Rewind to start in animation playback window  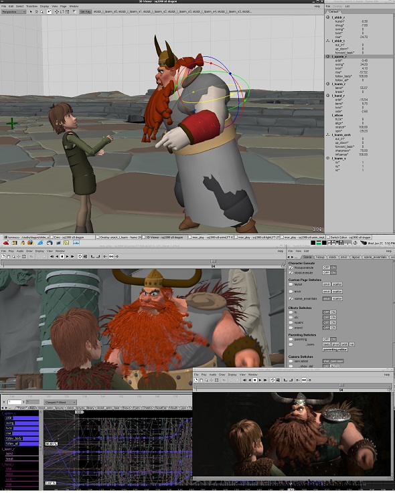(x=52, y=257)
